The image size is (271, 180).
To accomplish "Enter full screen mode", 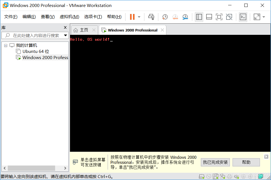I will [x=219, y=17].
